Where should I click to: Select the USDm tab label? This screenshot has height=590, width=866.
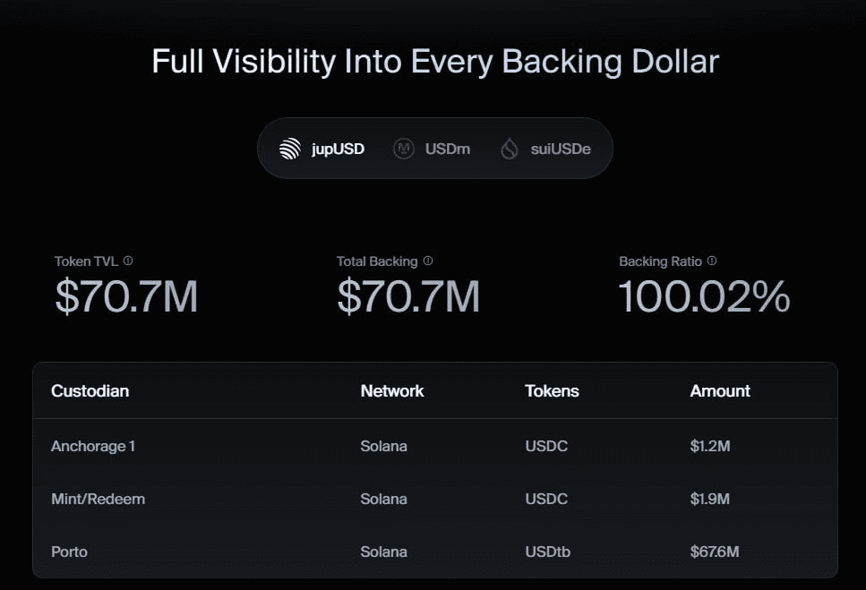447,149
